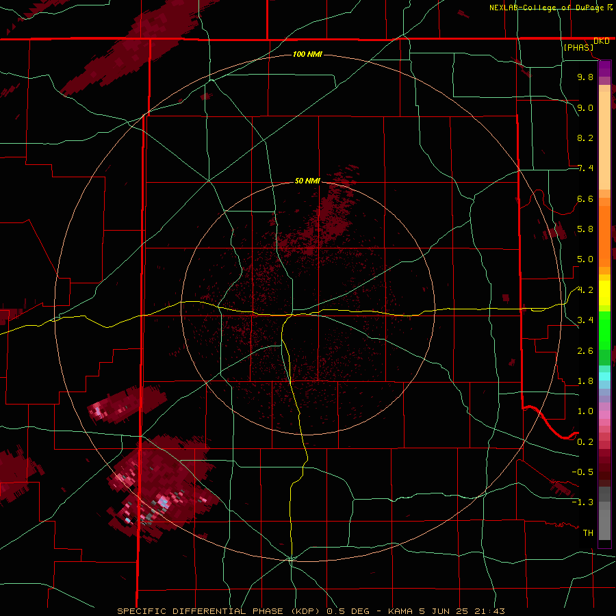Pick the orange segment of the color bar
616x616 pixels.
click(604, 237)
